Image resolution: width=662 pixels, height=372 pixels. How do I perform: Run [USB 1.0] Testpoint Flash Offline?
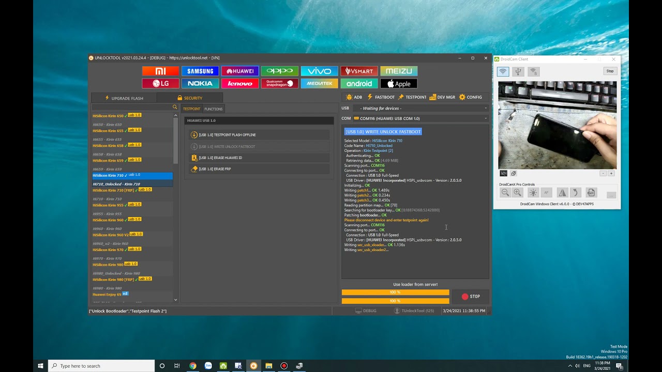coord(259,135)
